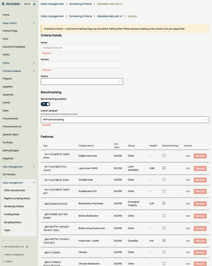The width and height of the screenshot is (212, 266).
Task: Remove the Biome distribution feature
Action: point(200,216)
